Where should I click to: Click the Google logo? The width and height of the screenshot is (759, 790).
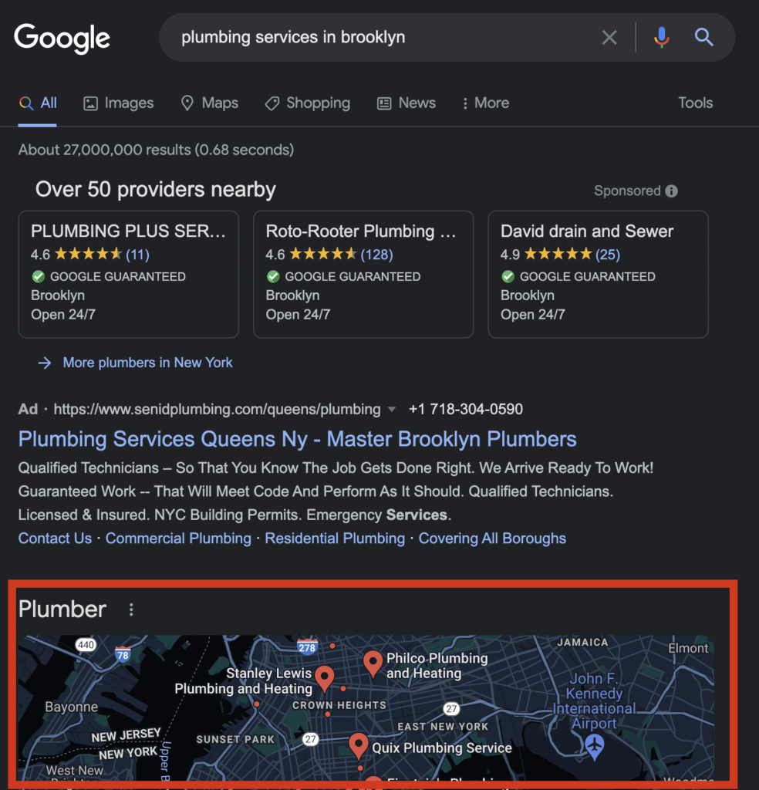pos(62,38)
